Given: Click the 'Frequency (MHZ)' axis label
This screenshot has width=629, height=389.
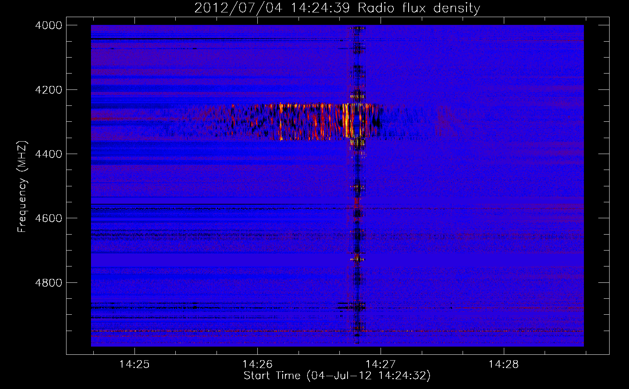Looking at the screenshot, I should 22,187.
